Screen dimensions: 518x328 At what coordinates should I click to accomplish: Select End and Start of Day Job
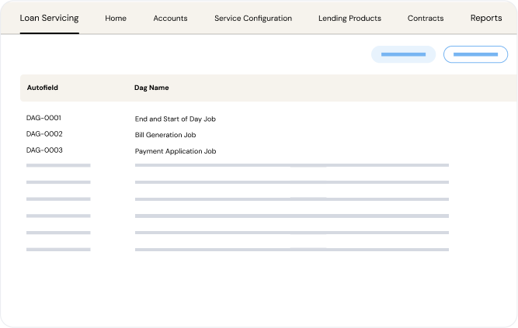tap(175, 119)
